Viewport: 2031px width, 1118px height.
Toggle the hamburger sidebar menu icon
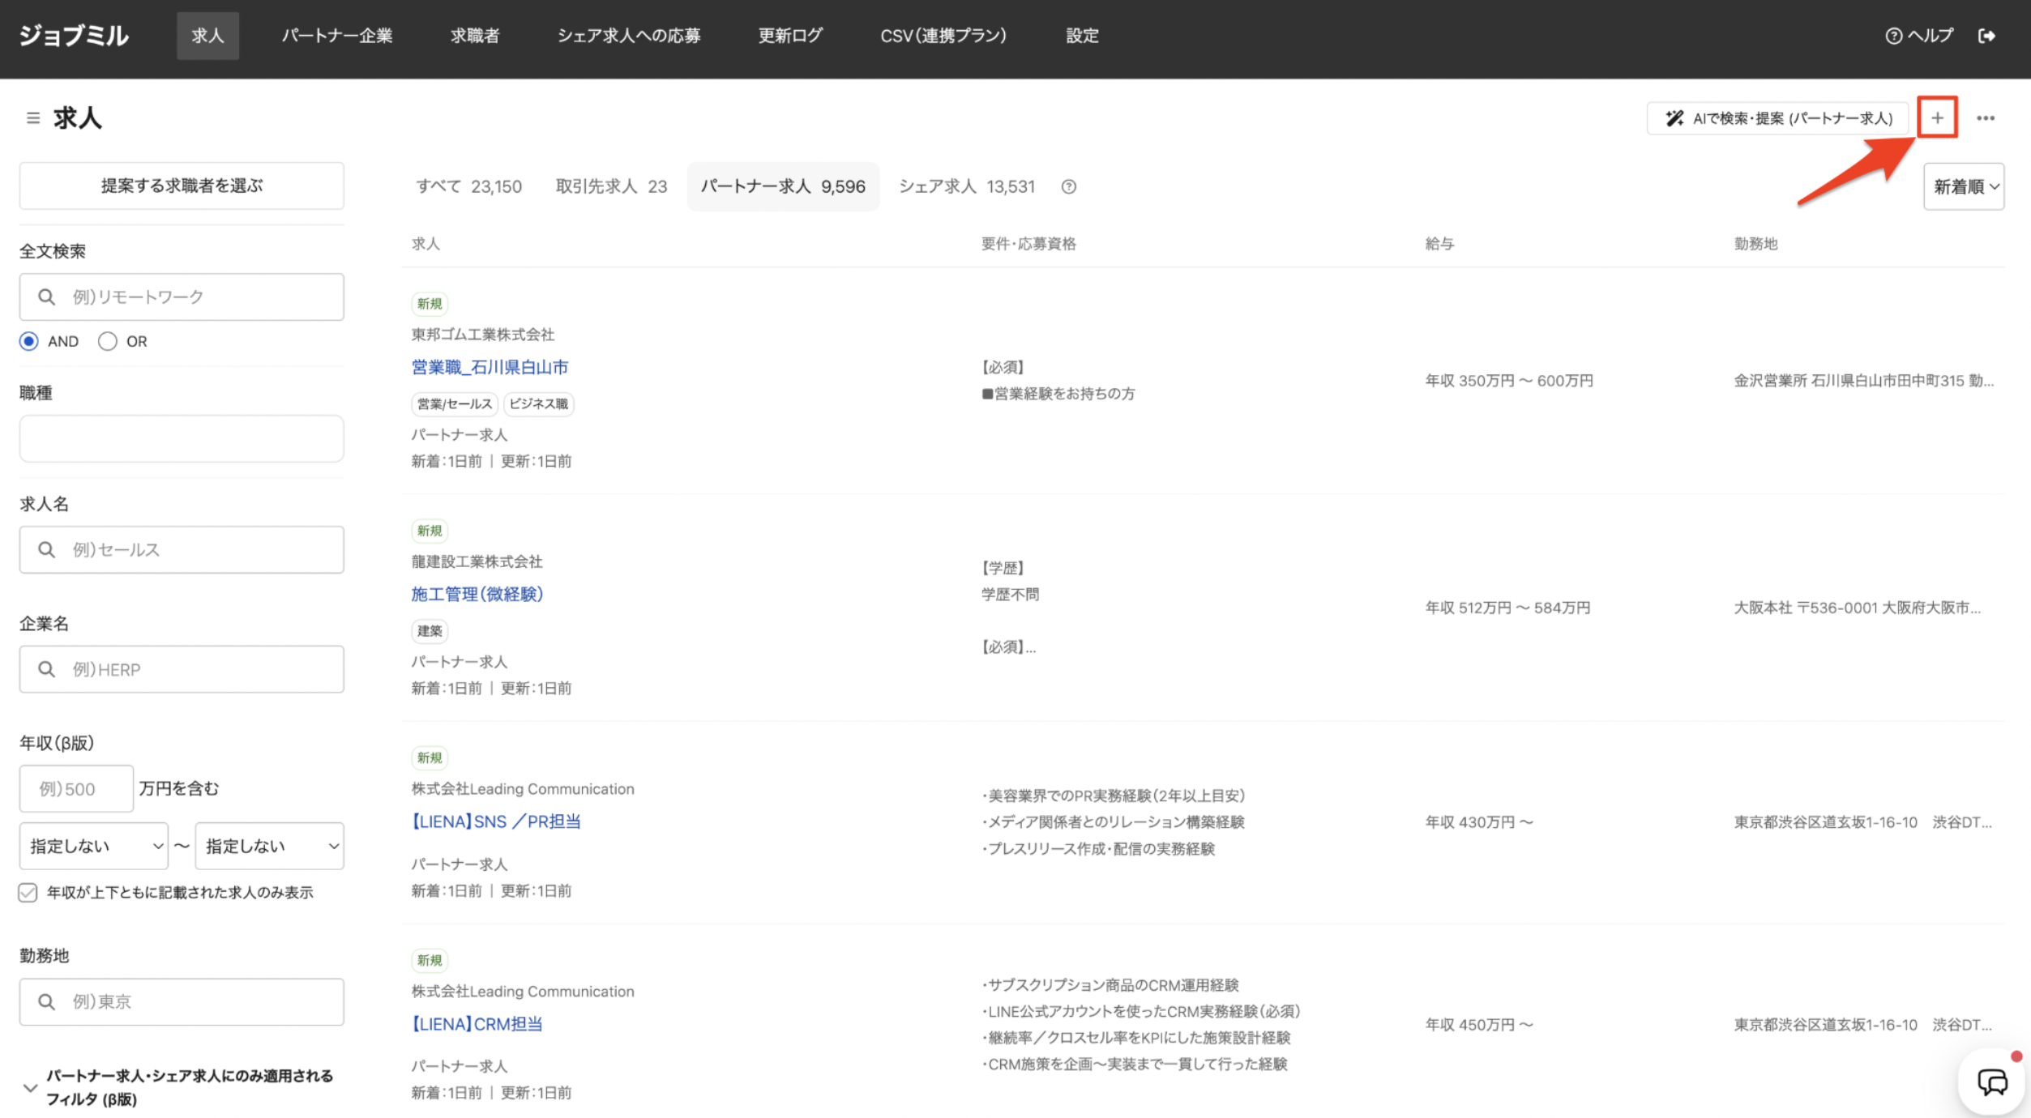click(x=33, y=118)
